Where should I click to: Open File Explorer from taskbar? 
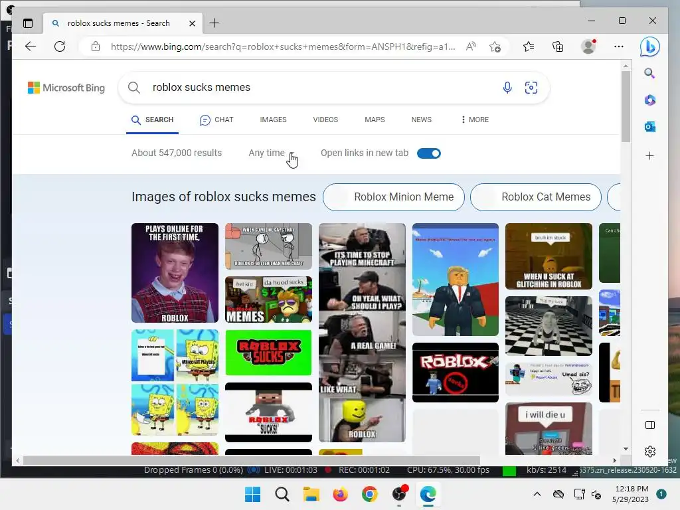(x=311, y=494)
